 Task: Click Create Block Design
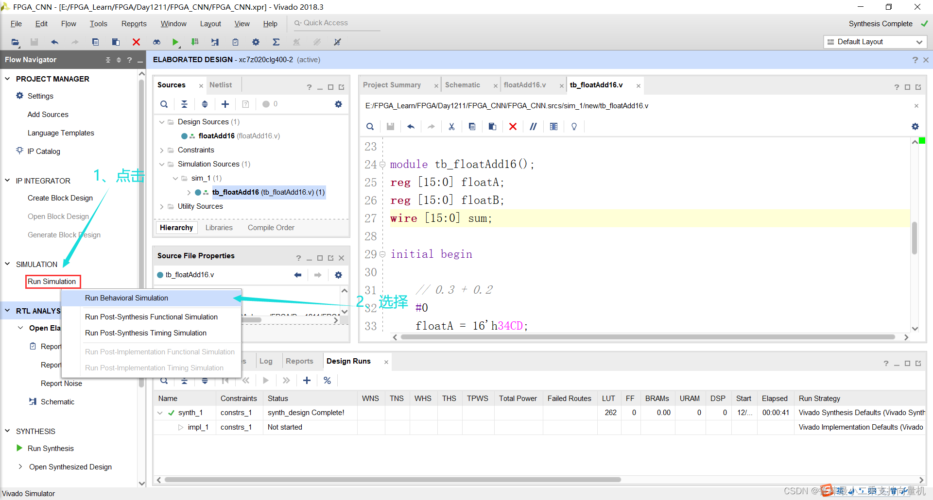pyautogui.click(x=60, y=198)
